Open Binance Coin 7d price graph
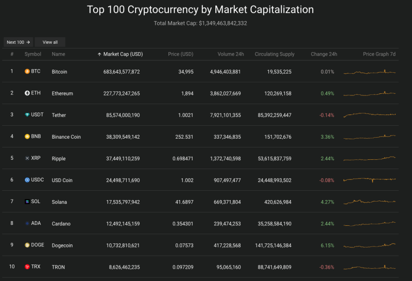 pyautogui.click(x=369, y=137)
